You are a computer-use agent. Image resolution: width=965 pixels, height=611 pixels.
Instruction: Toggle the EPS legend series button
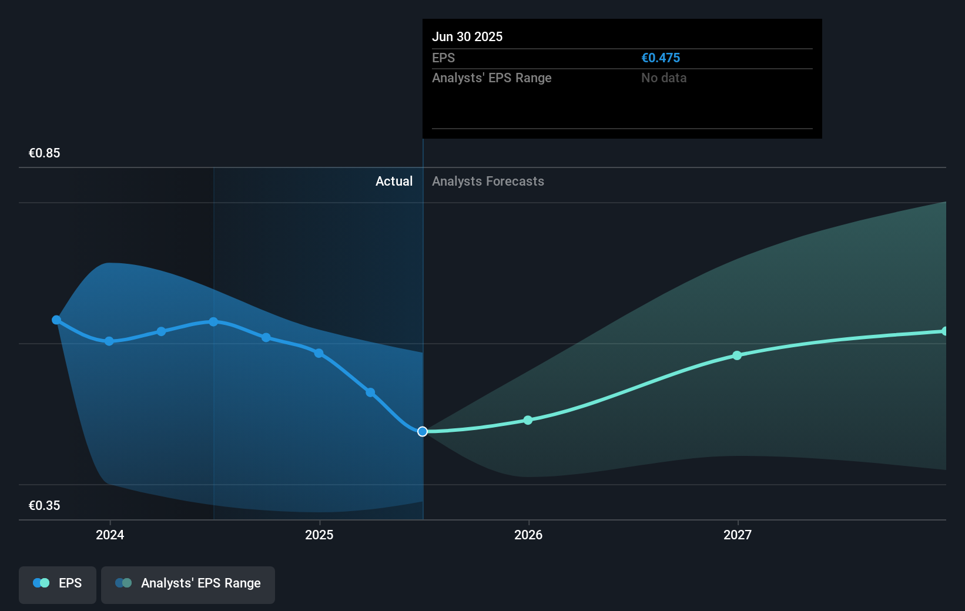coord(58,584)
